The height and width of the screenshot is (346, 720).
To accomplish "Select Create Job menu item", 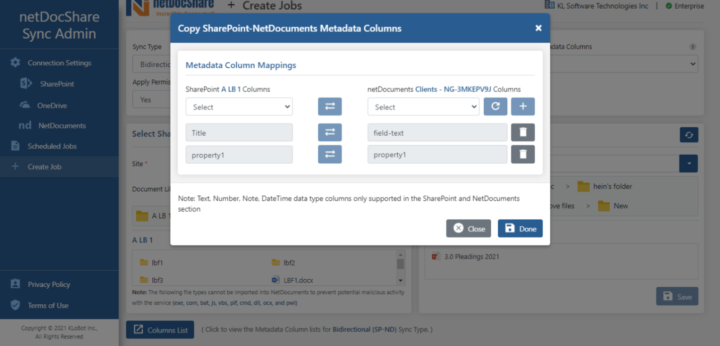I will (59, 167).
